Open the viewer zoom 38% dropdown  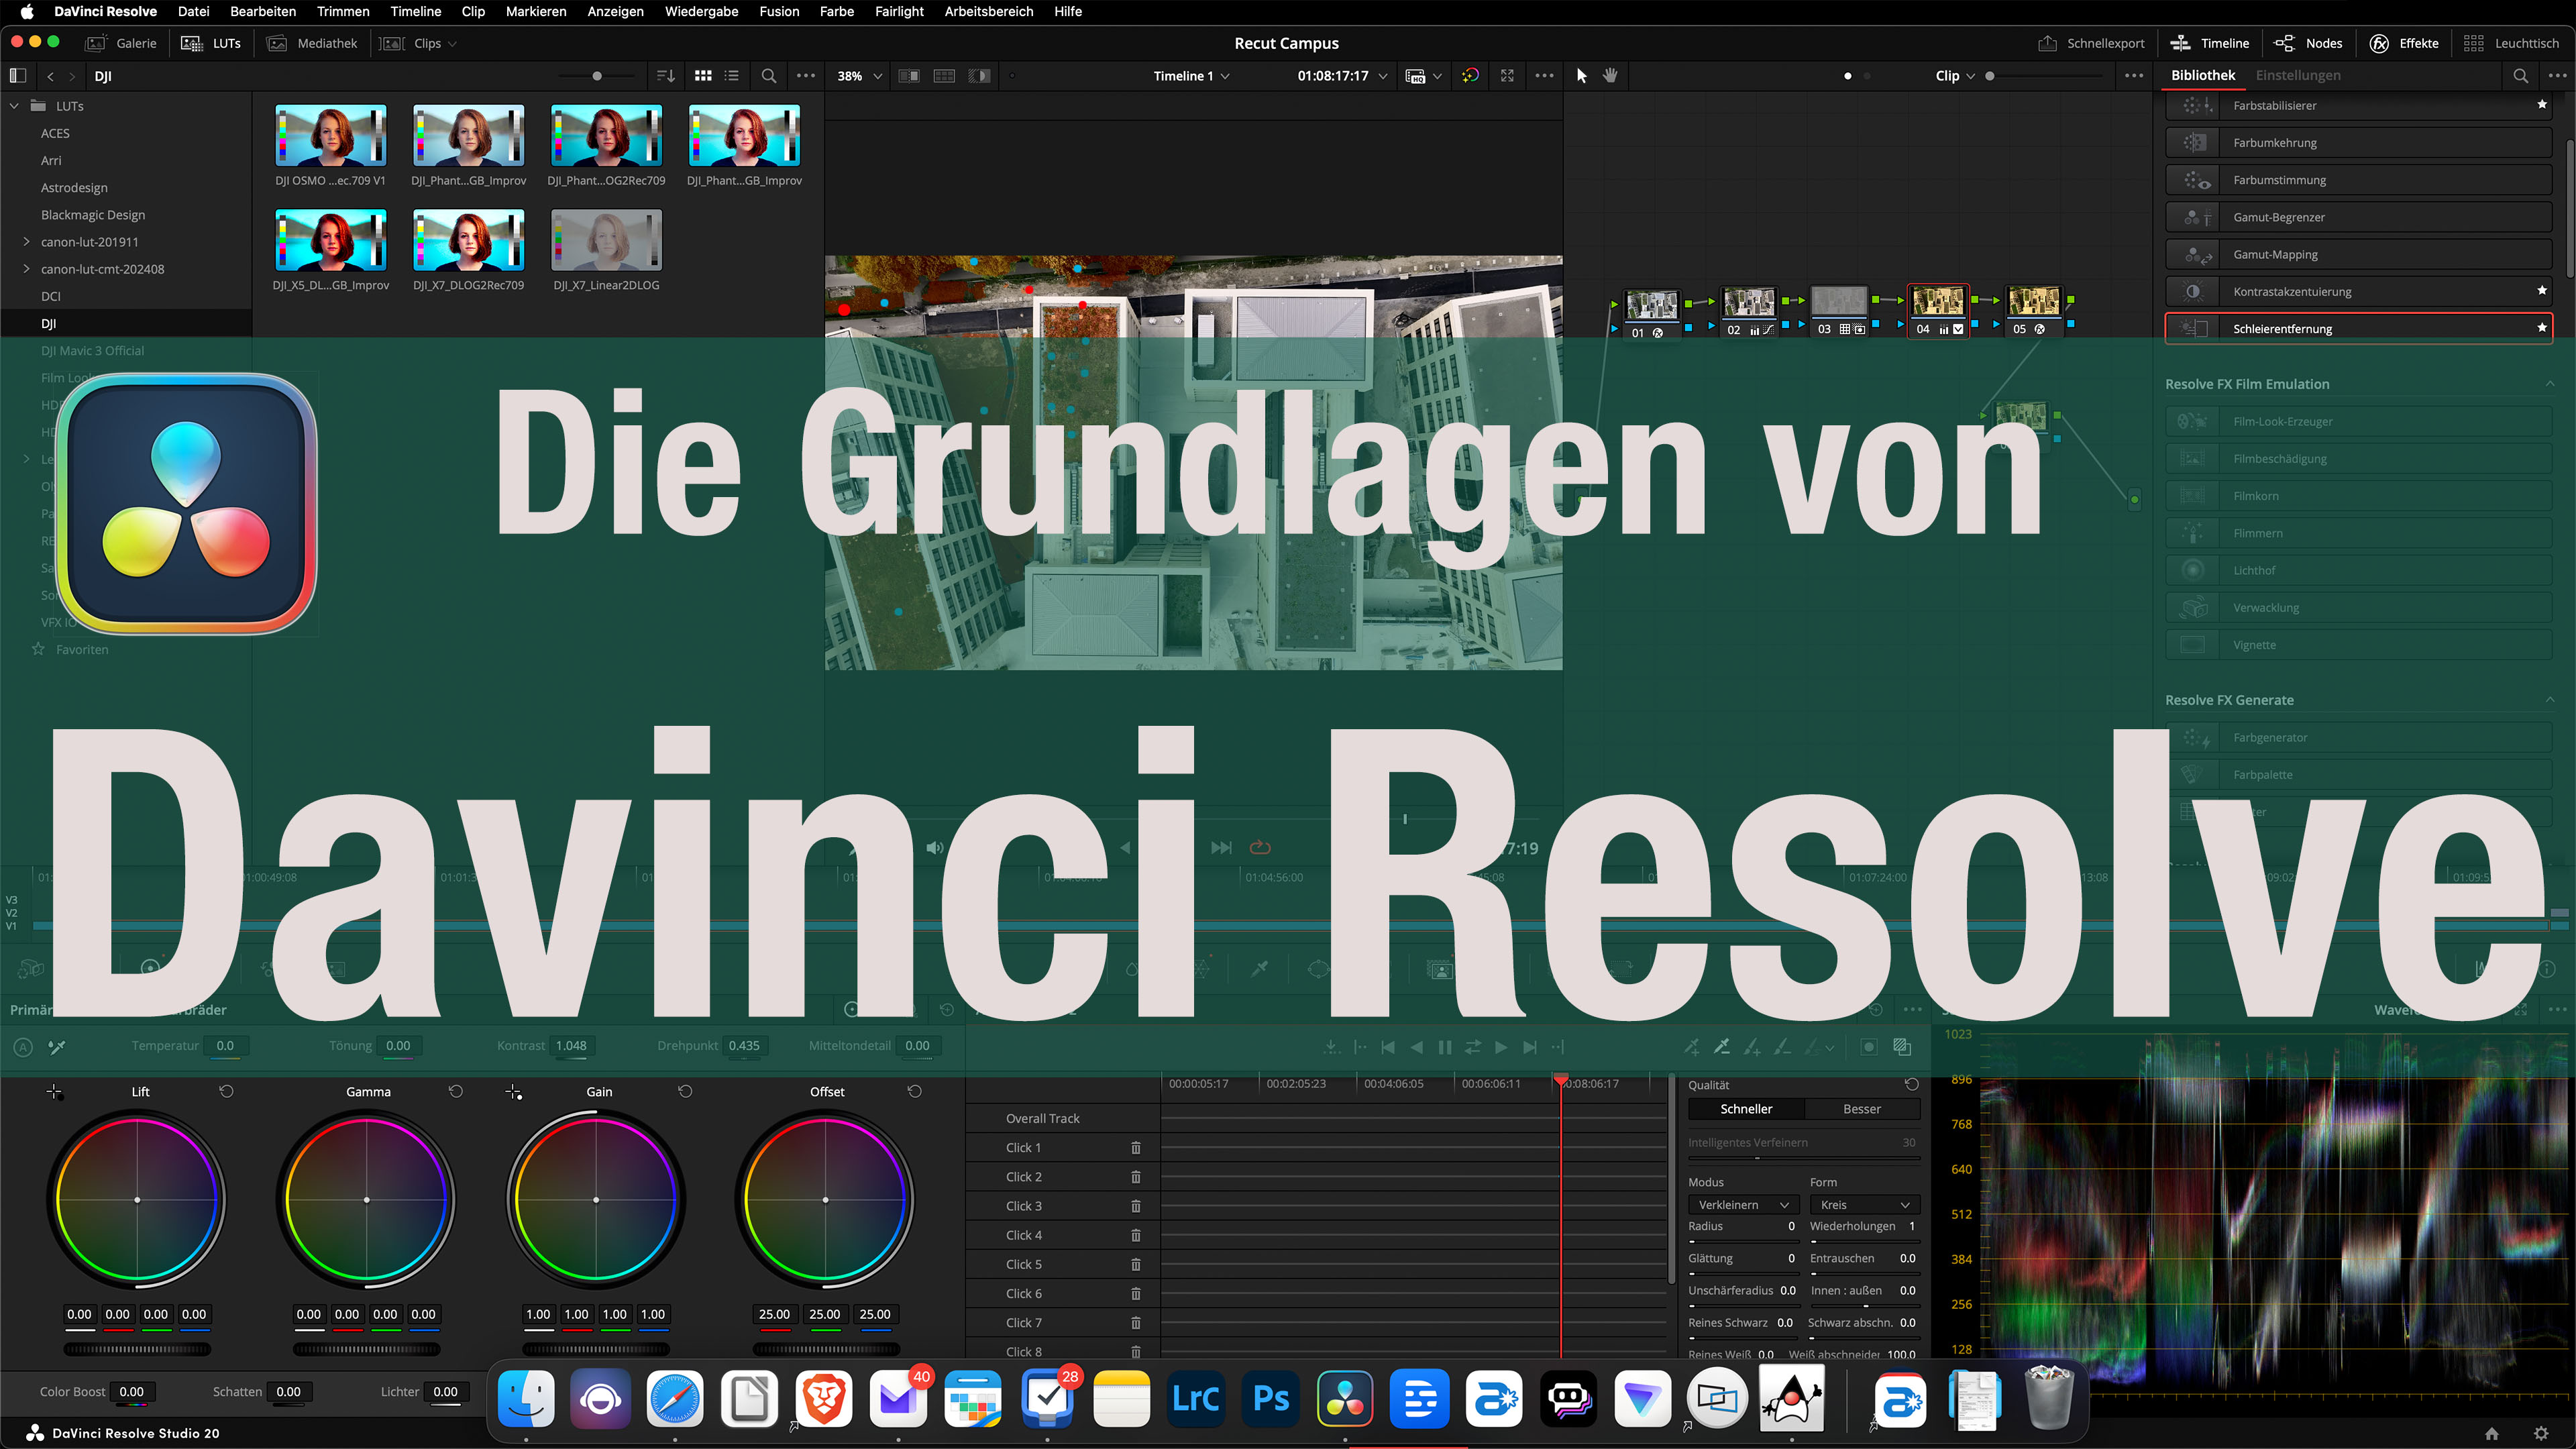860,76
